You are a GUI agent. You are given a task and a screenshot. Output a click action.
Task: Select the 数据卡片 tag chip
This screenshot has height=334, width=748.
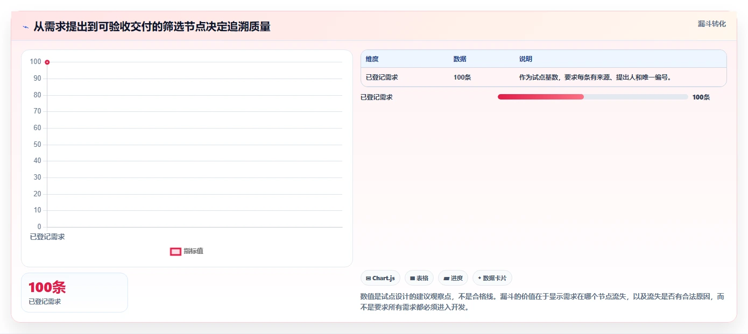[x=492, y=278]
